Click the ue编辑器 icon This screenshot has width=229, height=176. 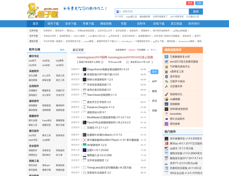167,99
